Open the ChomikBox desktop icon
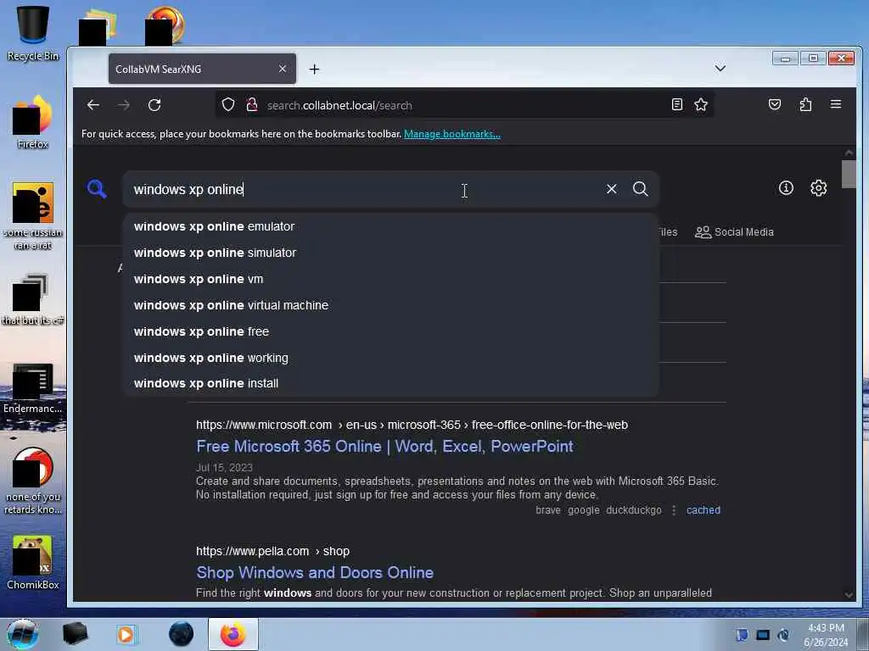 [x=33, y=563]
